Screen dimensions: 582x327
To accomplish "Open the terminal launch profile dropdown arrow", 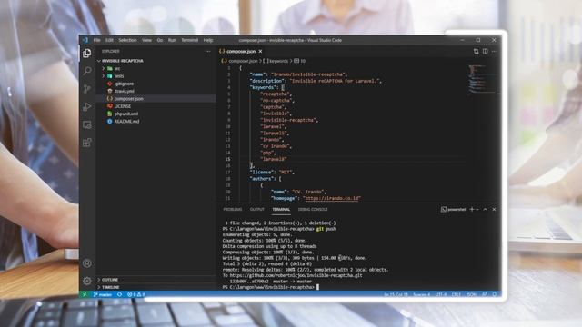I will point(477,210).
